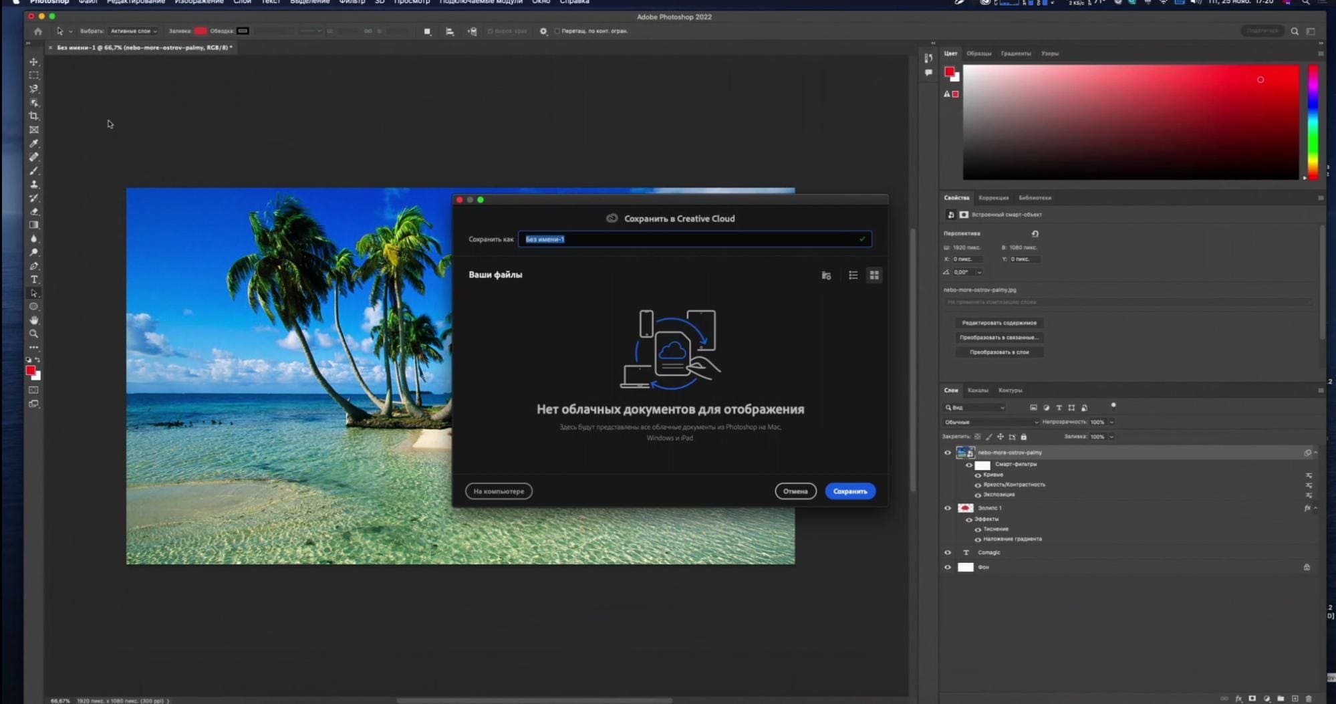Choose the Horizontal Type tool
The image size is (1336, 704).
coord(34,279)
